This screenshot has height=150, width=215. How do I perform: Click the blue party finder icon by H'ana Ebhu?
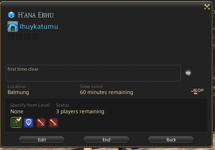(11, 15)
